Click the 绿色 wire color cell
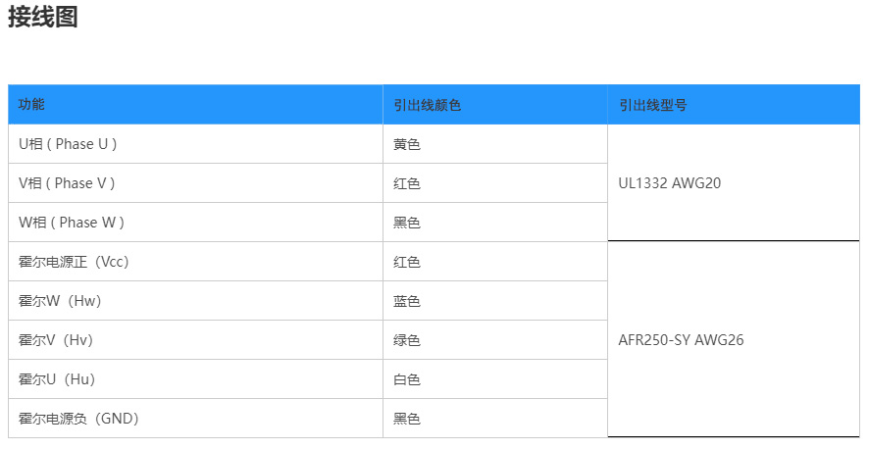 (407, 340)
